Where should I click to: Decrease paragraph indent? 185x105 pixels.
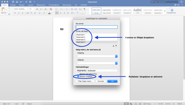point(72,9)
